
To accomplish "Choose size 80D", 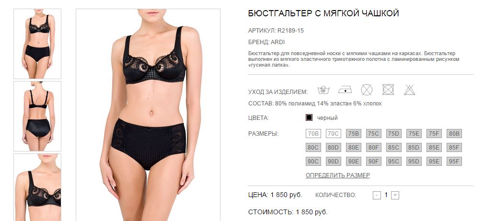I will 333,148.
